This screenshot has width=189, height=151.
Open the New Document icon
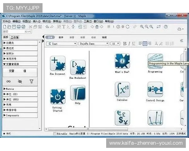click(58, 63)
